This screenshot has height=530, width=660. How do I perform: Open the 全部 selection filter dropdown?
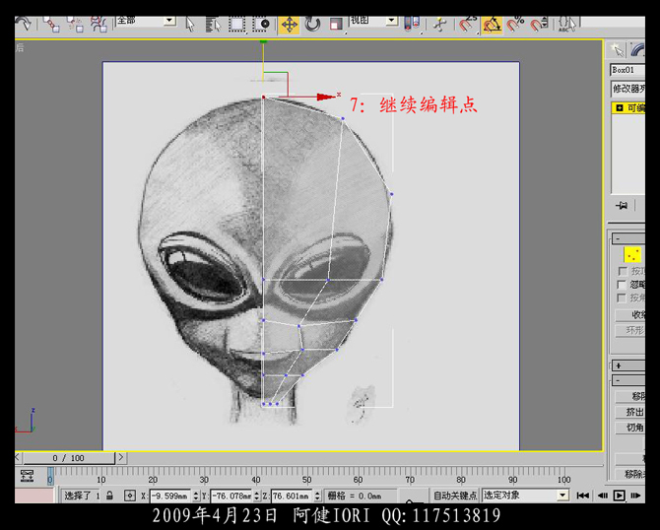pos(145,20)
